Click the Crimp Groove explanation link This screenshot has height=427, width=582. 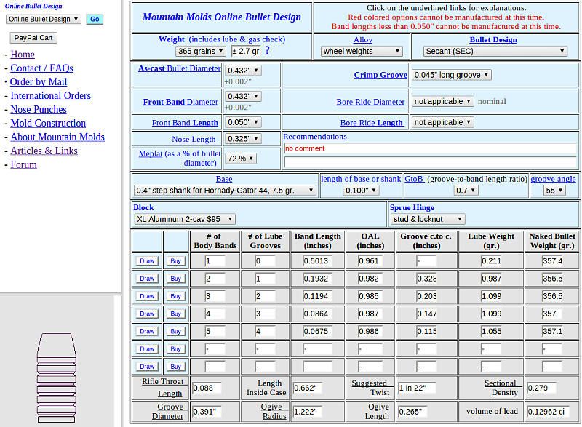[380, 75]
